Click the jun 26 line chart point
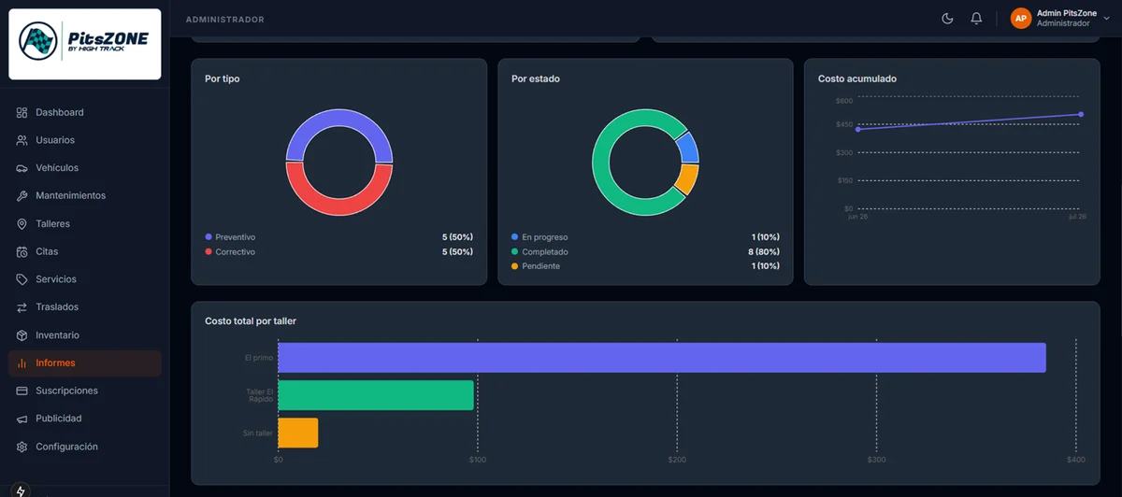 [x=858, y=129]
